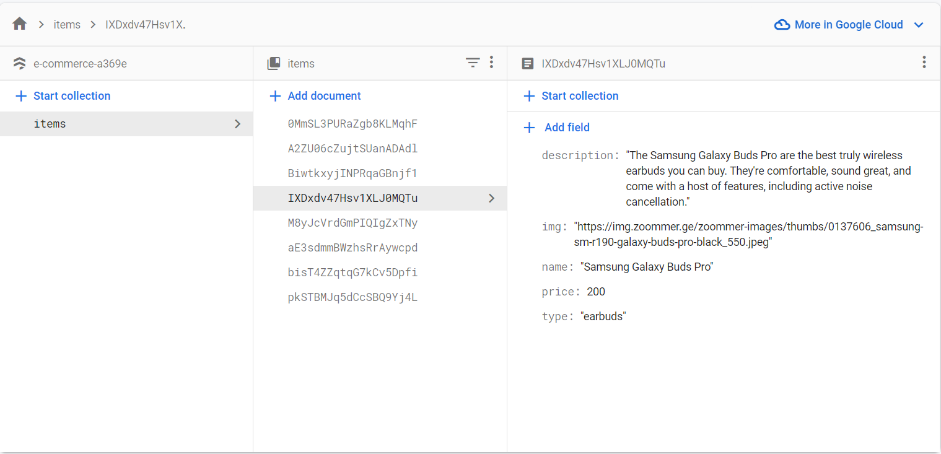This screenshot has height=454, width=941.
Task: Start a subcollection in document panel
Action: point(571,96)
